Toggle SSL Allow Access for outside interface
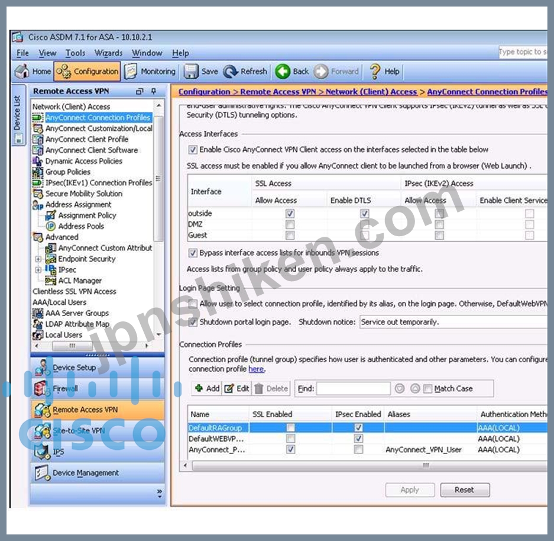This screenshot has width=554, height=541. [x=290, y=214]
